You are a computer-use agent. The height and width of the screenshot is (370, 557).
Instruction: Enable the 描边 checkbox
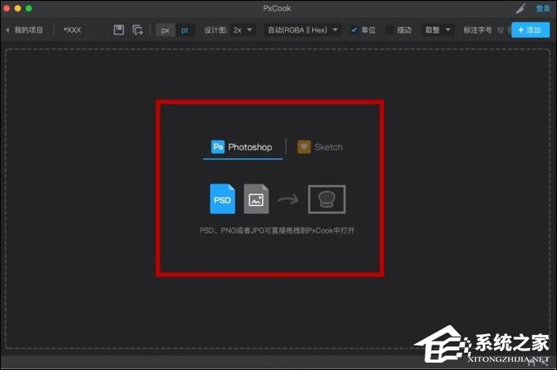coord(390,30)
